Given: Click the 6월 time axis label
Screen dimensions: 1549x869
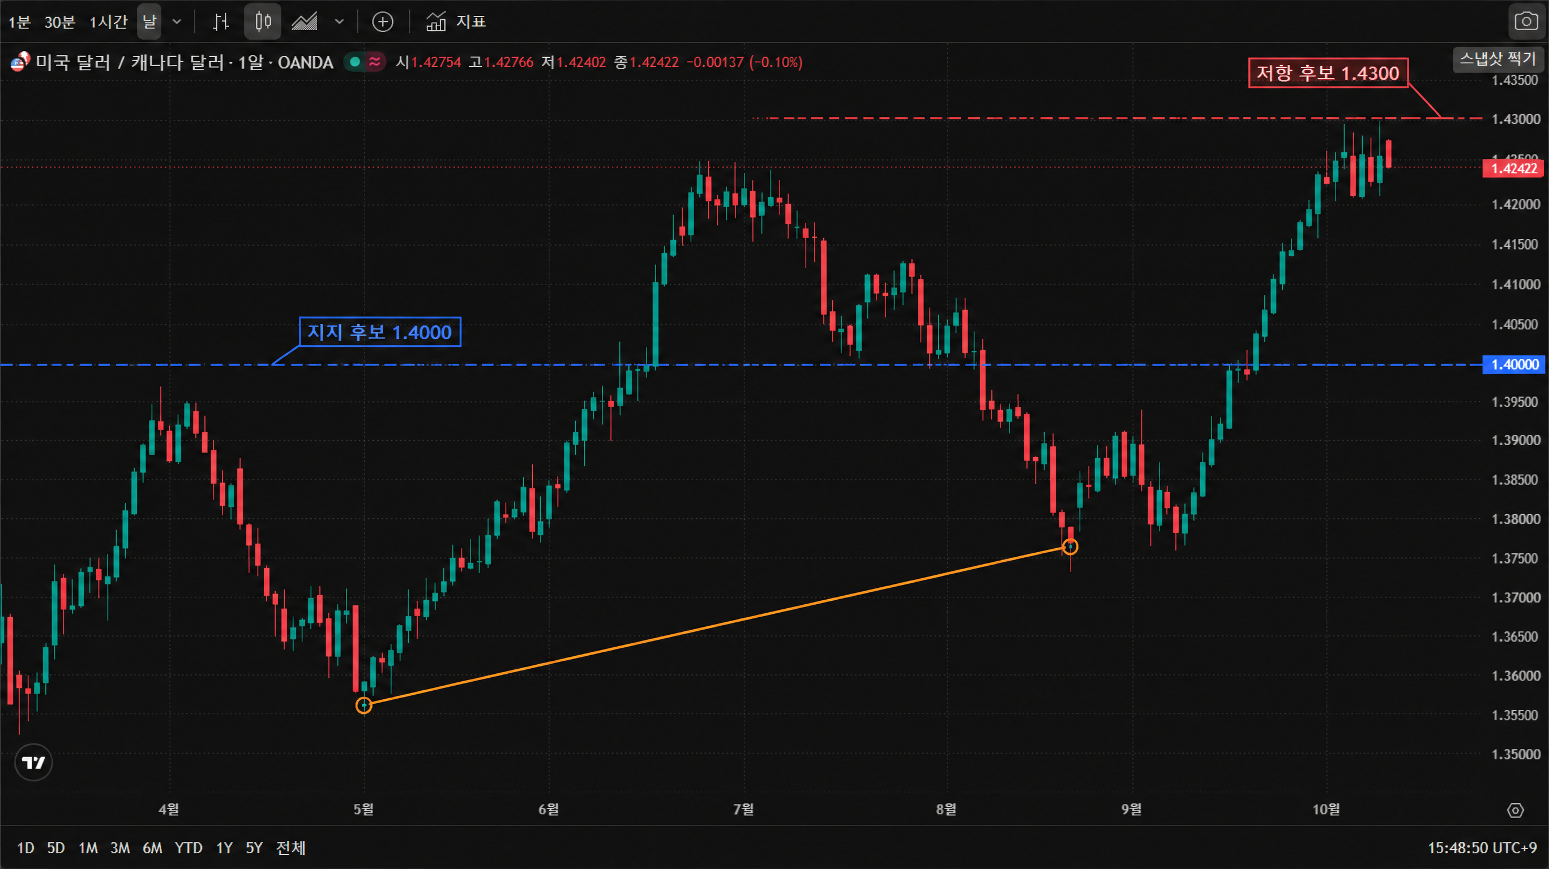Looking at the screenshot, I should (x=549, y=810).
